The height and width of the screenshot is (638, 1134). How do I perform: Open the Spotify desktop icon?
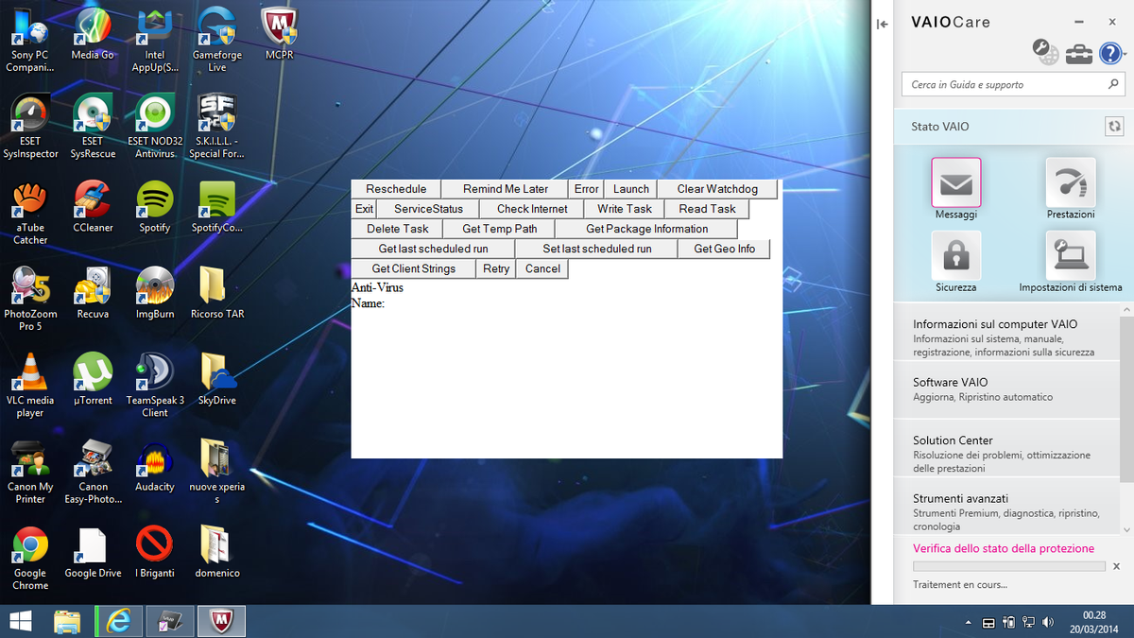tap(155, 207)
